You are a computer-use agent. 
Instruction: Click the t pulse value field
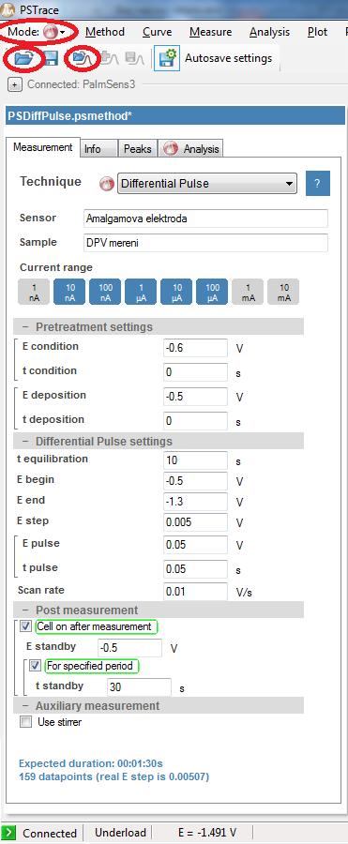pos(195,569)
